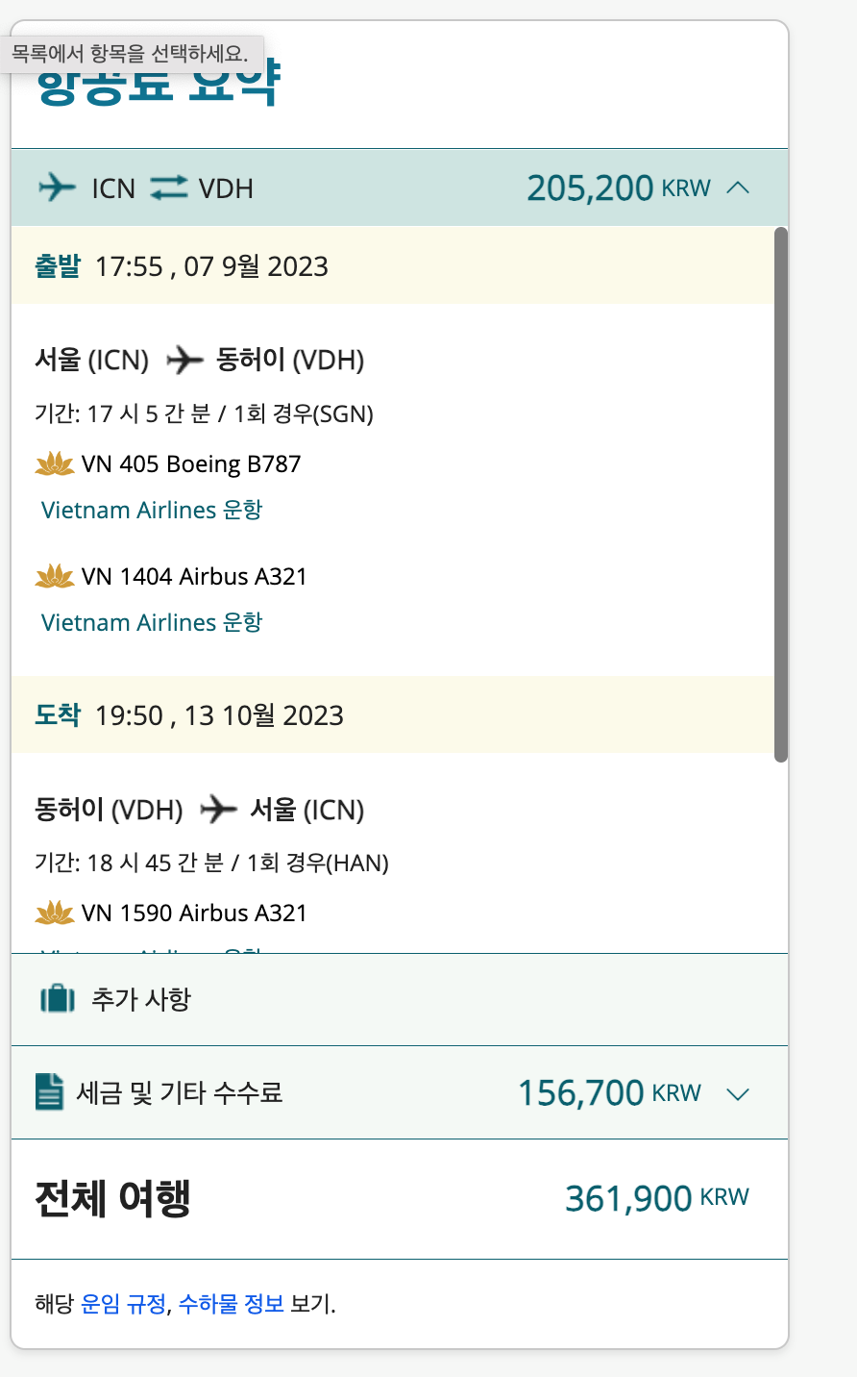Open the 운임 규정 link
857x1377 pixels.
click(x=123, y=1304)
